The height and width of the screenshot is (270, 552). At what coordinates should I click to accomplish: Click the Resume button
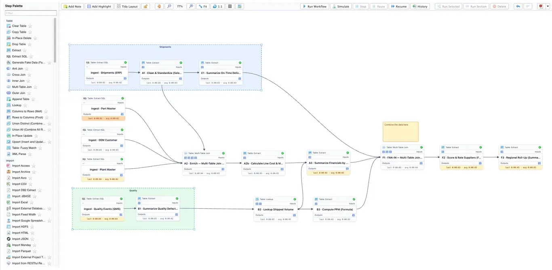click(399, 6)
